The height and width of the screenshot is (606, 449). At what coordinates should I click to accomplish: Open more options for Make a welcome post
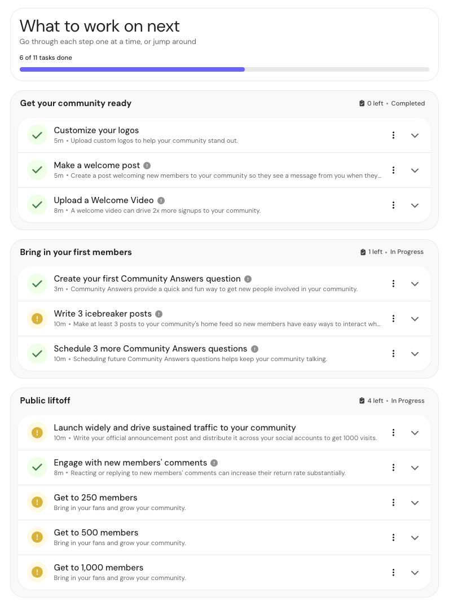393,170
